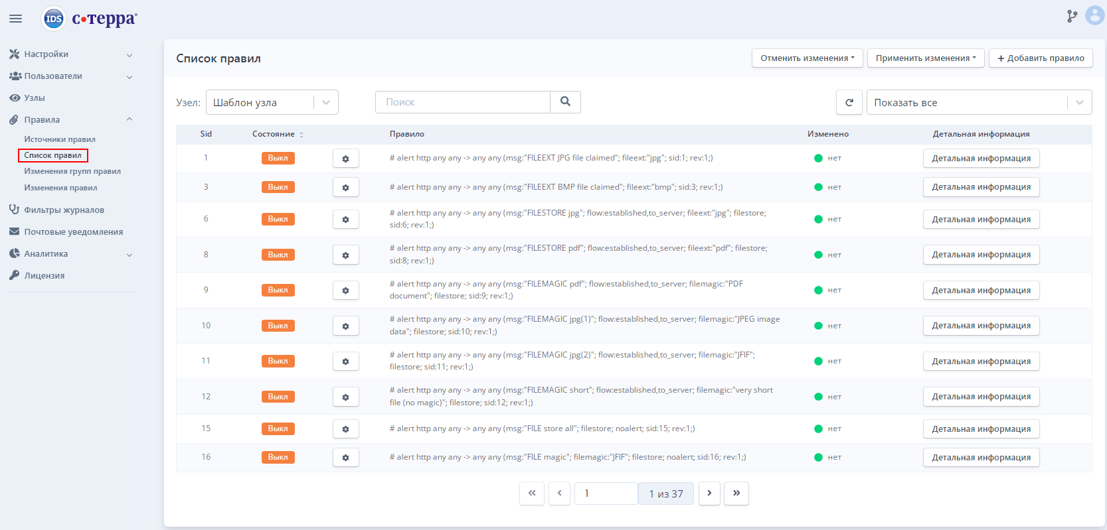Viewport: 1107px width, 530px height.
Task: Open Детальная информация for rule Sid 16
Action: click(981, 458)
